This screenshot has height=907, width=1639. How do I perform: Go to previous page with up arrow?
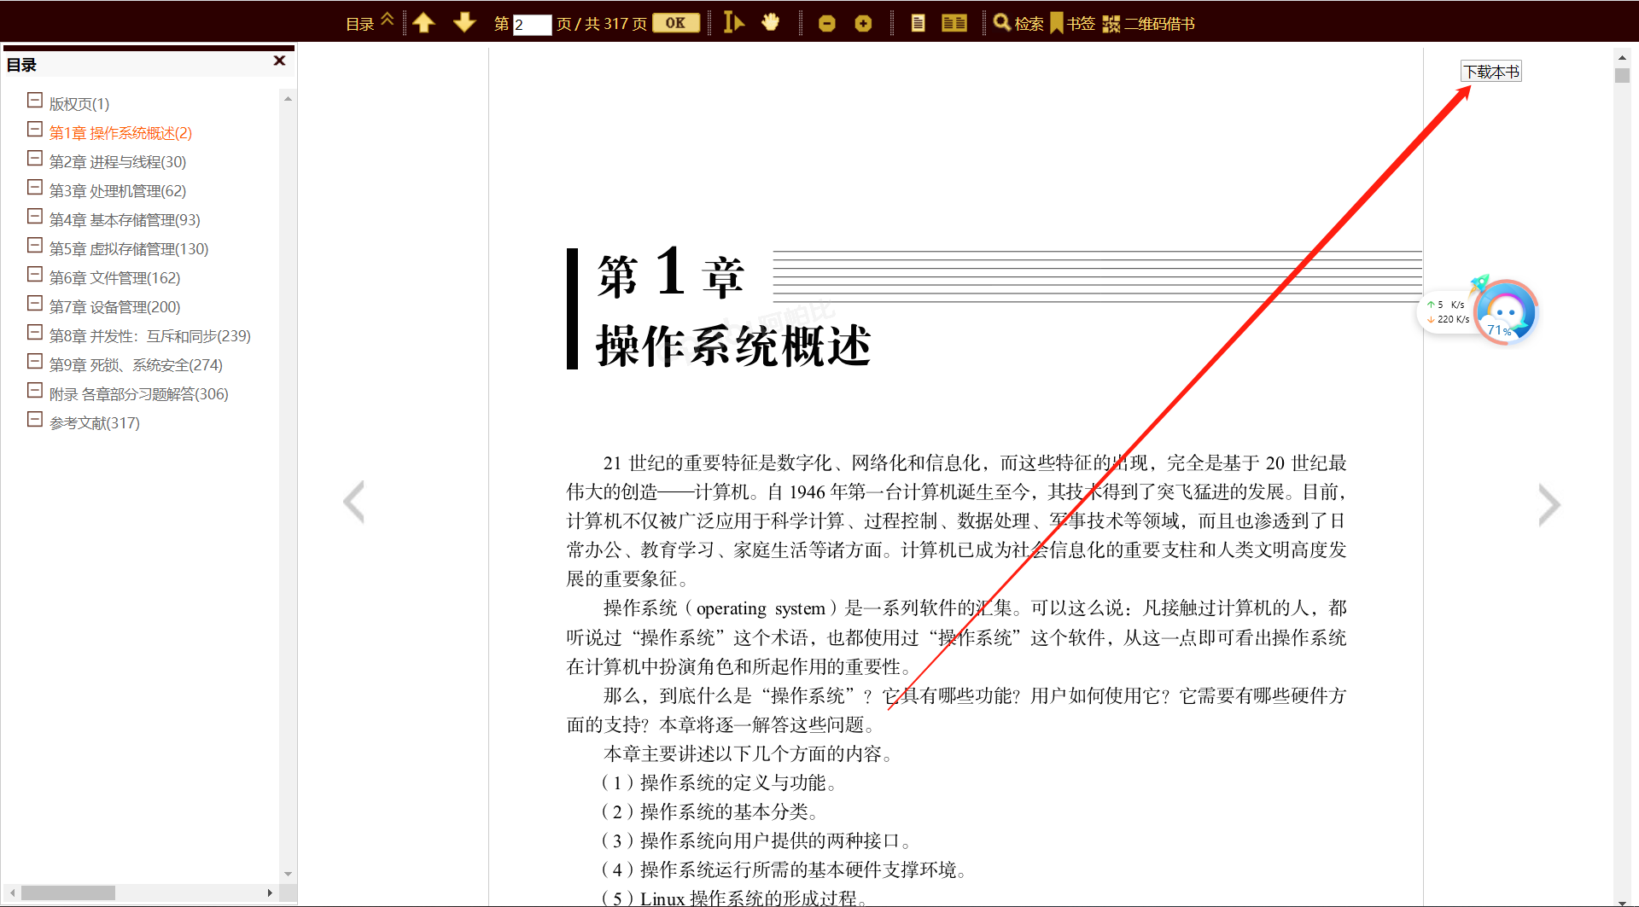(423, 23)
